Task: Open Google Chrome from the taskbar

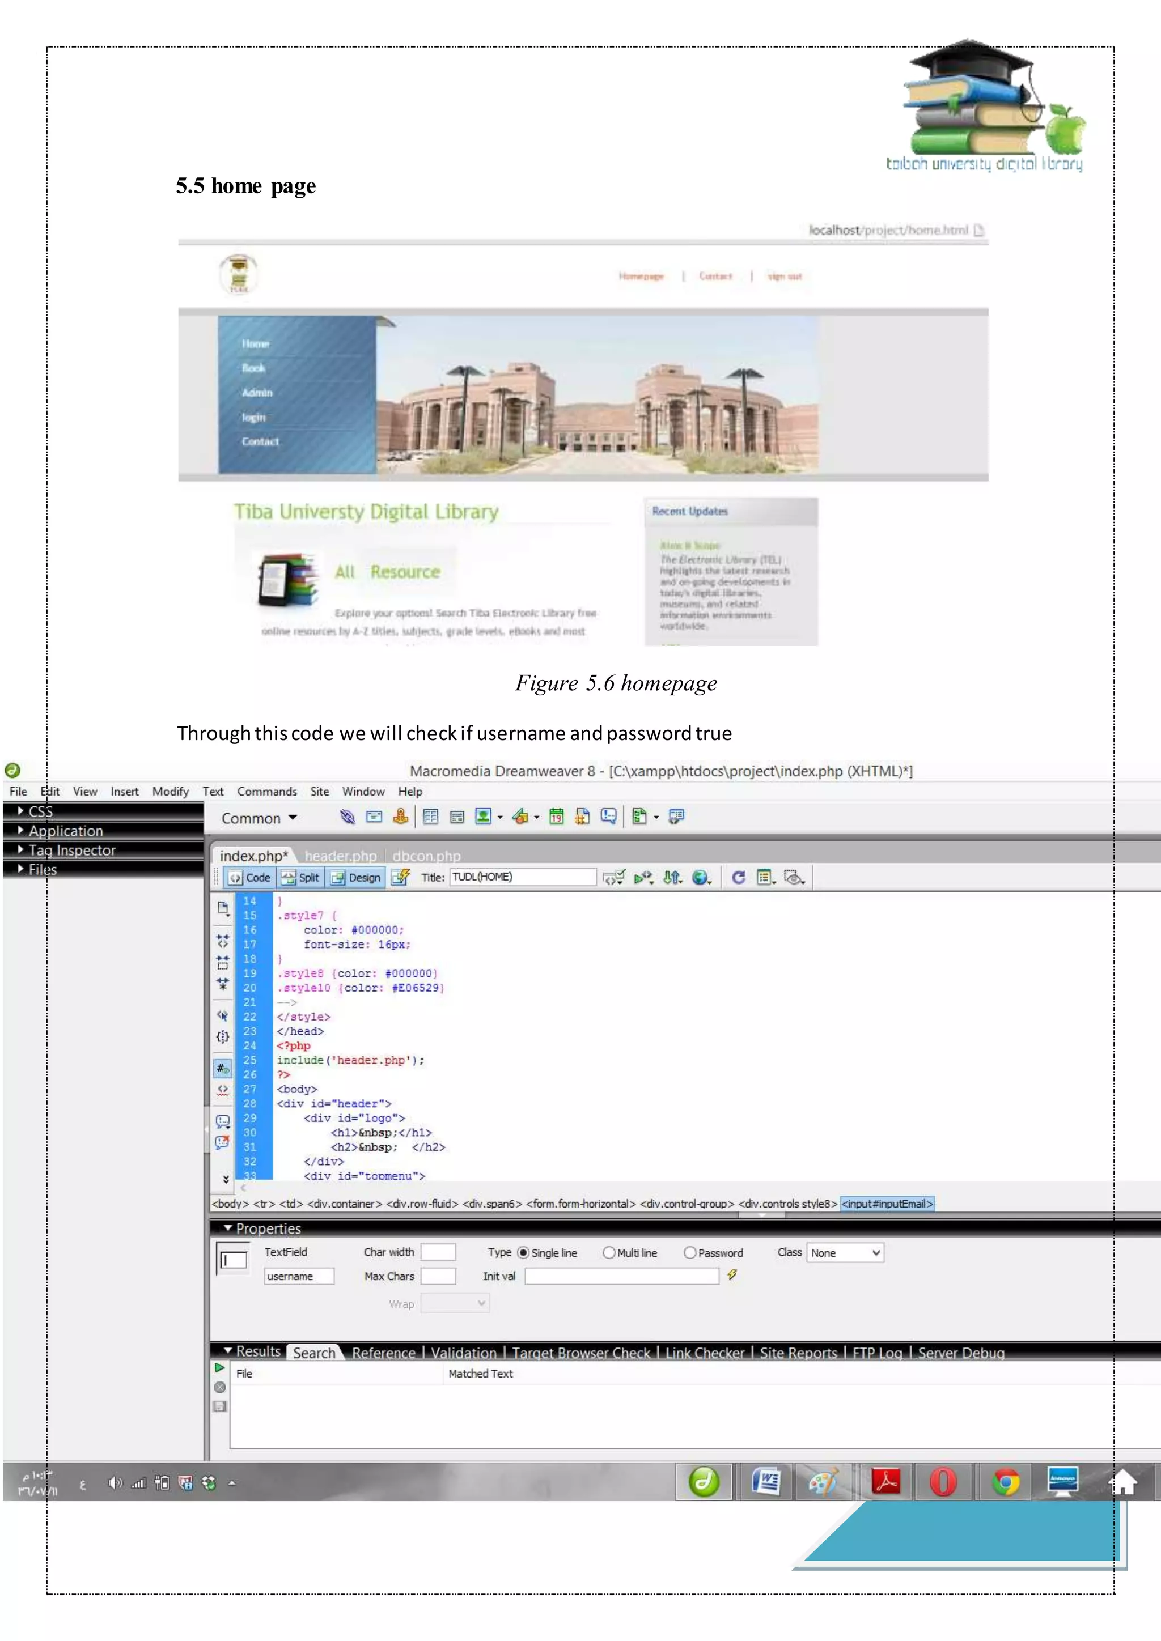Action: point(1006,1482)
